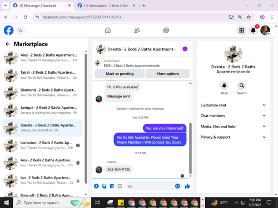
Task: Open Chrome profile icon
Action: [x=262, y=17]
